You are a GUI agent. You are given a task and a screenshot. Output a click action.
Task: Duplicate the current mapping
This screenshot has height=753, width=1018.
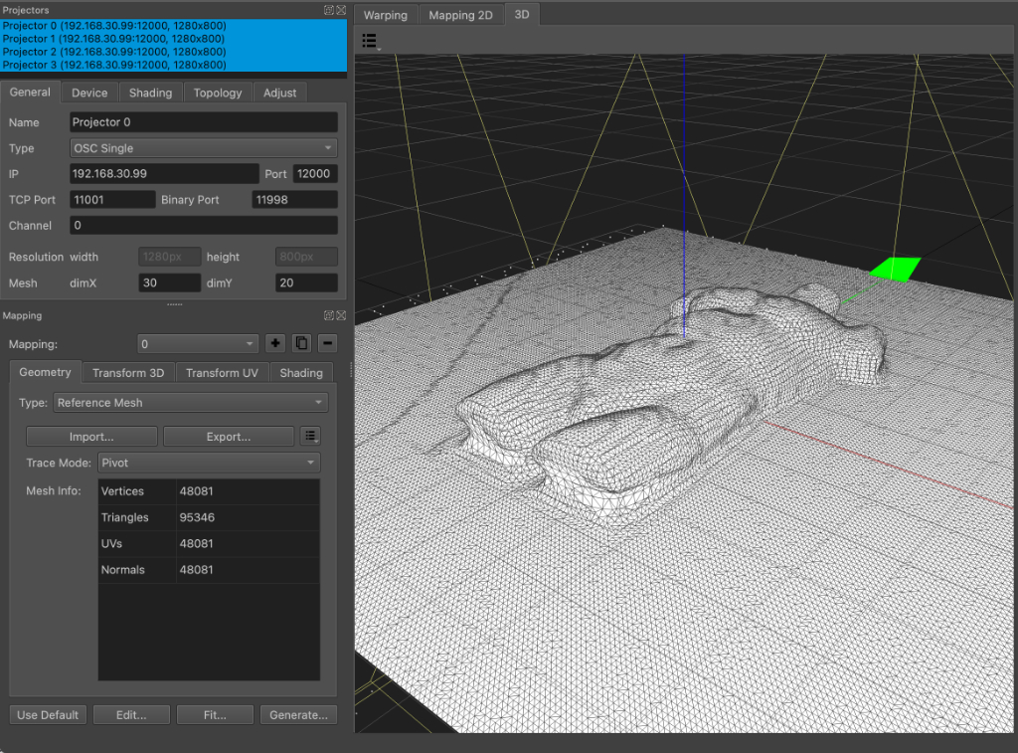(x=301, y=344)
